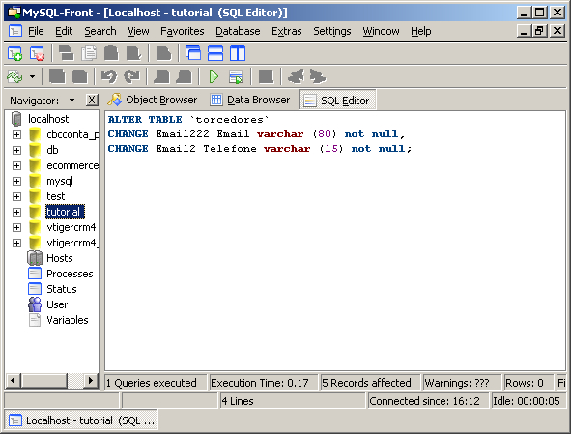
Task: Open the User icon in navigator
Action: [35, 304]
